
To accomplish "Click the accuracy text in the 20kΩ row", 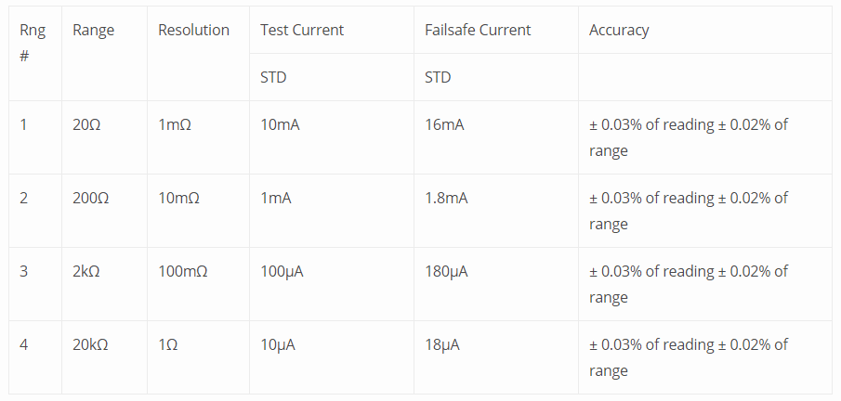I will [x=688, y=357].
